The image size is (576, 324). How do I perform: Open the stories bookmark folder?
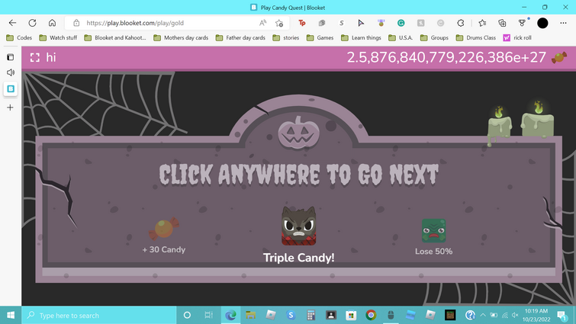tap(286, 37)
